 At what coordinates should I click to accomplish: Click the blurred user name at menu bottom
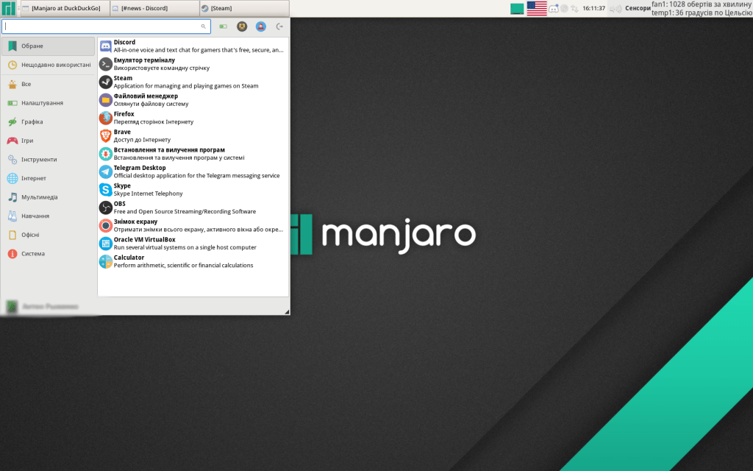(x=50, y=306)
